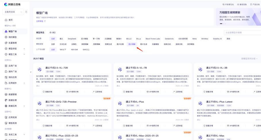Image resolution: width=261 pixels, height=140 pixels.
Task: Open 最佳实践 in the top bar
Action: [243, 5]
